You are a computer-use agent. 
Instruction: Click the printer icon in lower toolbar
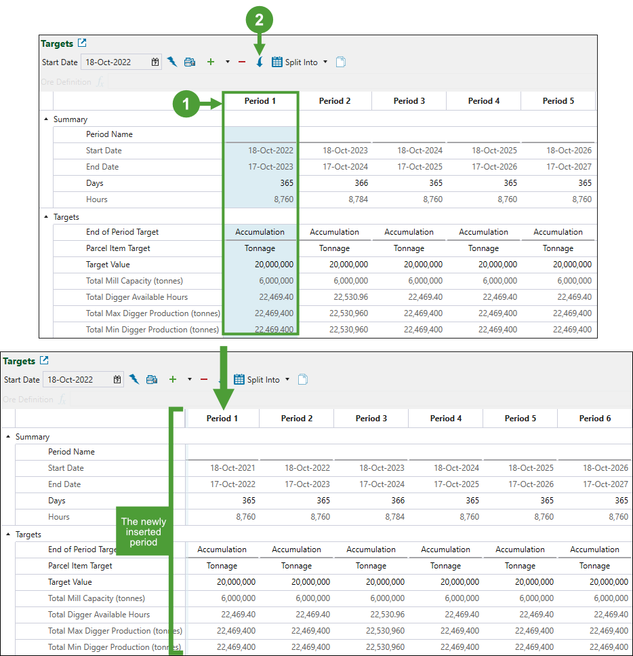pyautogui.click(x=152, y=379)
